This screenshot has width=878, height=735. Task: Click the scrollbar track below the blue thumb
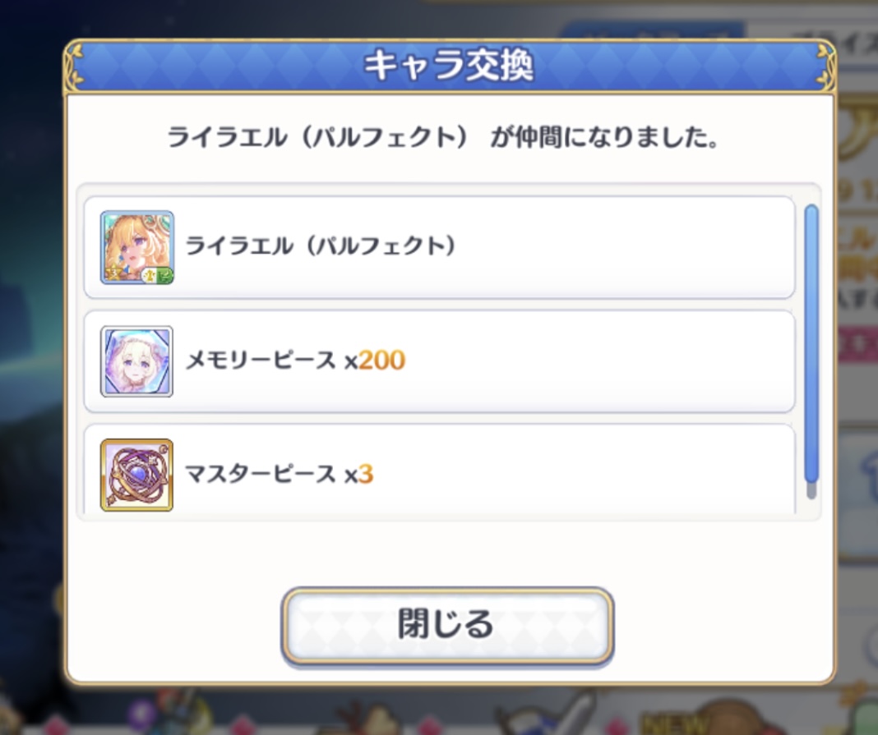[x=811, y=490]
